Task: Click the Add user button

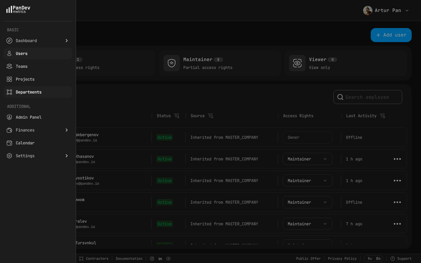Action: tap(391, 35)
